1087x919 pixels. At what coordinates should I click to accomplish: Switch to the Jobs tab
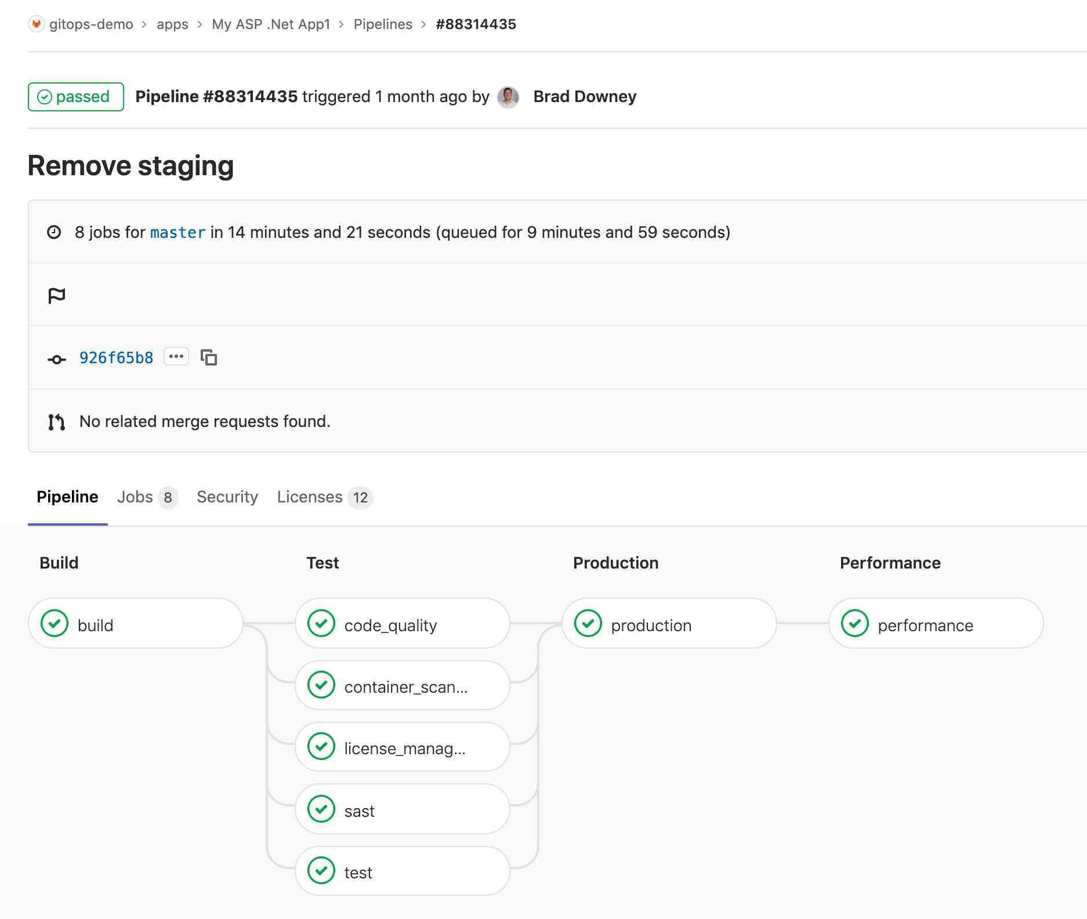click(147, 497)
